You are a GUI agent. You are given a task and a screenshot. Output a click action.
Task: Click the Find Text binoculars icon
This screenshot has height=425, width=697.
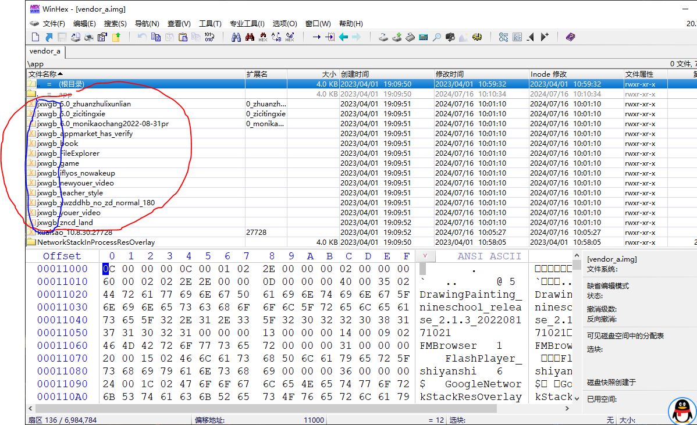(236, 37)
